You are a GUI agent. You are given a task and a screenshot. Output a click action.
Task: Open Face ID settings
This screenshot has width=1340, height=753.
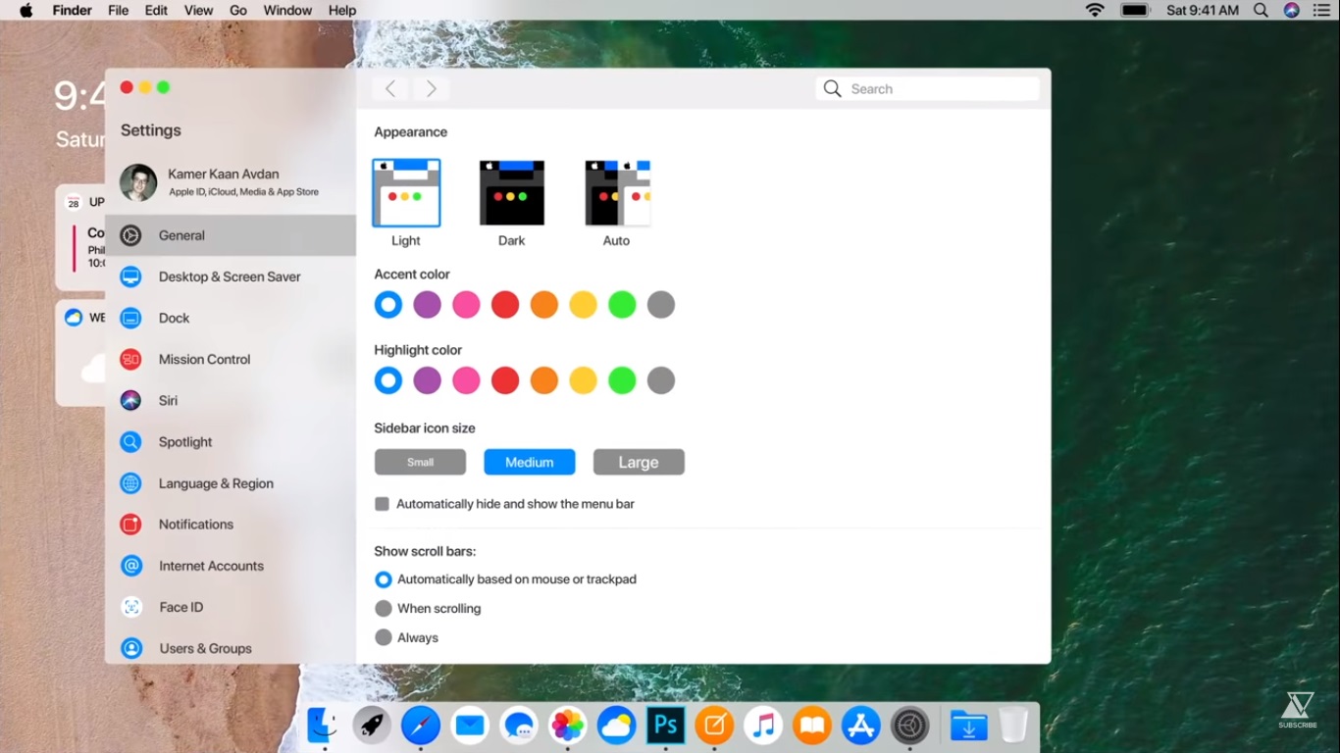click(231, 607)
